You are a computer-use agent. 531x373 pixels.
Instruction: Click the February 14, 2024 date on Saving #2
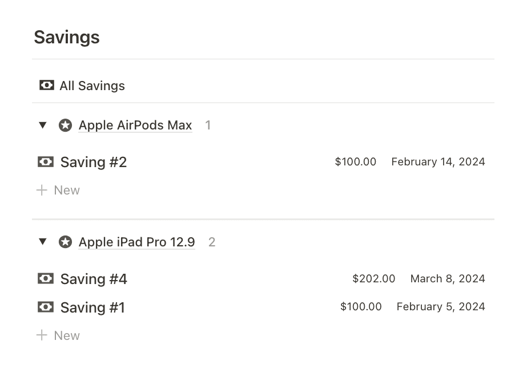[438, 162]
